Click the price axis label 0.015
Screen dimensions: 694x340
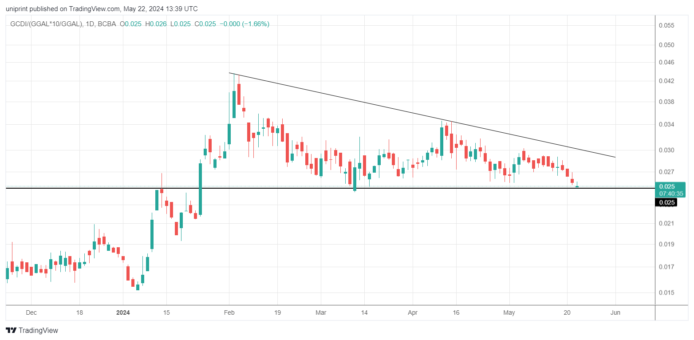pos(666,293)
